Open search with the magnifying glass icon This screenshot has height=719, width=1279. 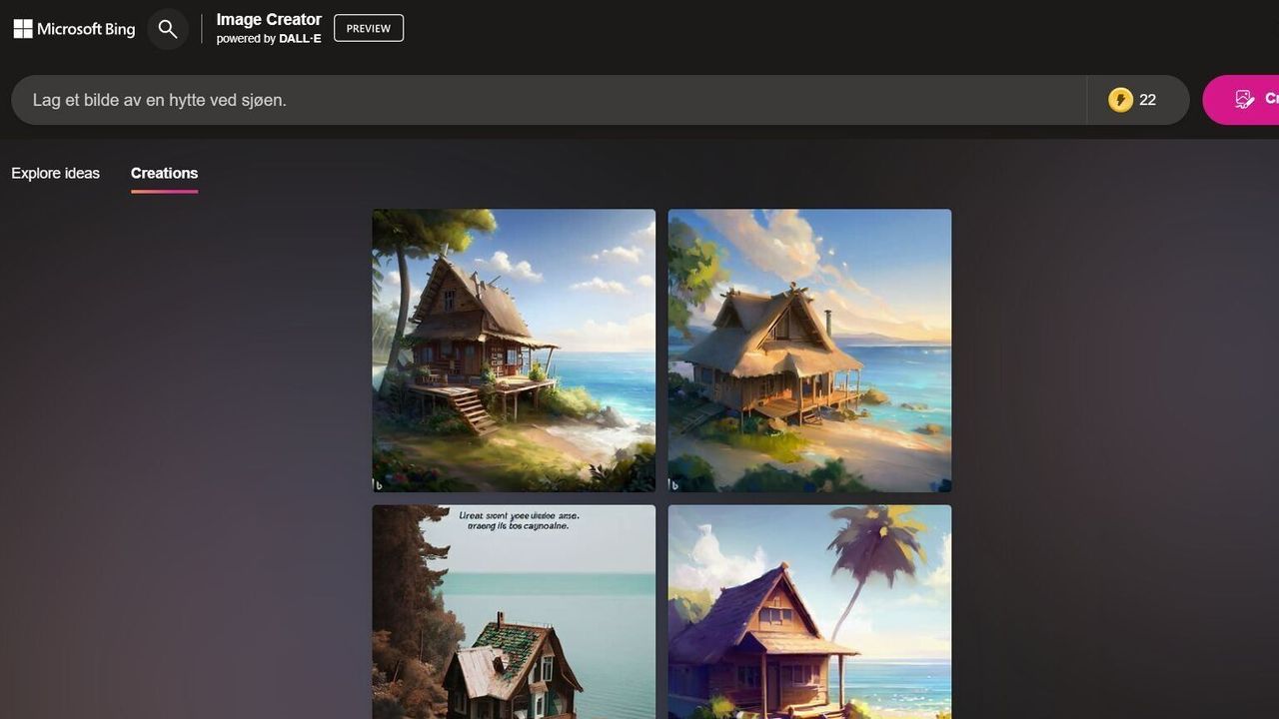pos(167,28)
